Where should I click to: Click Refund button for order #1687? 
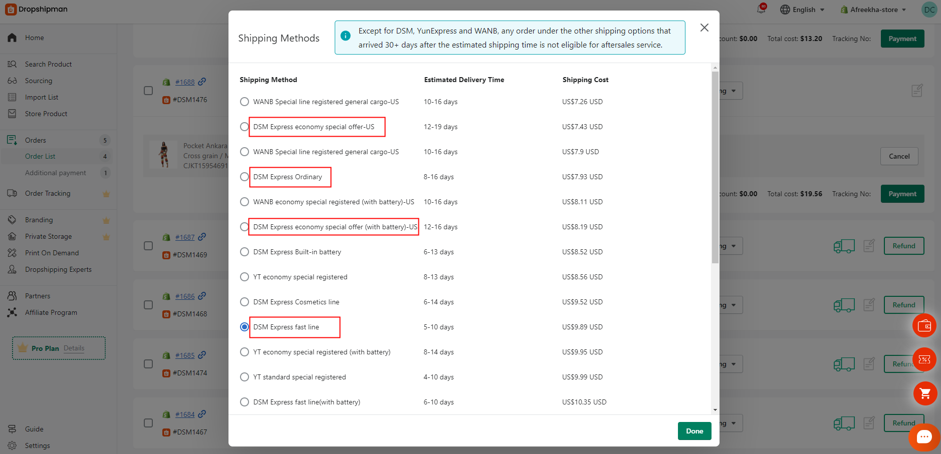point(904,246)
